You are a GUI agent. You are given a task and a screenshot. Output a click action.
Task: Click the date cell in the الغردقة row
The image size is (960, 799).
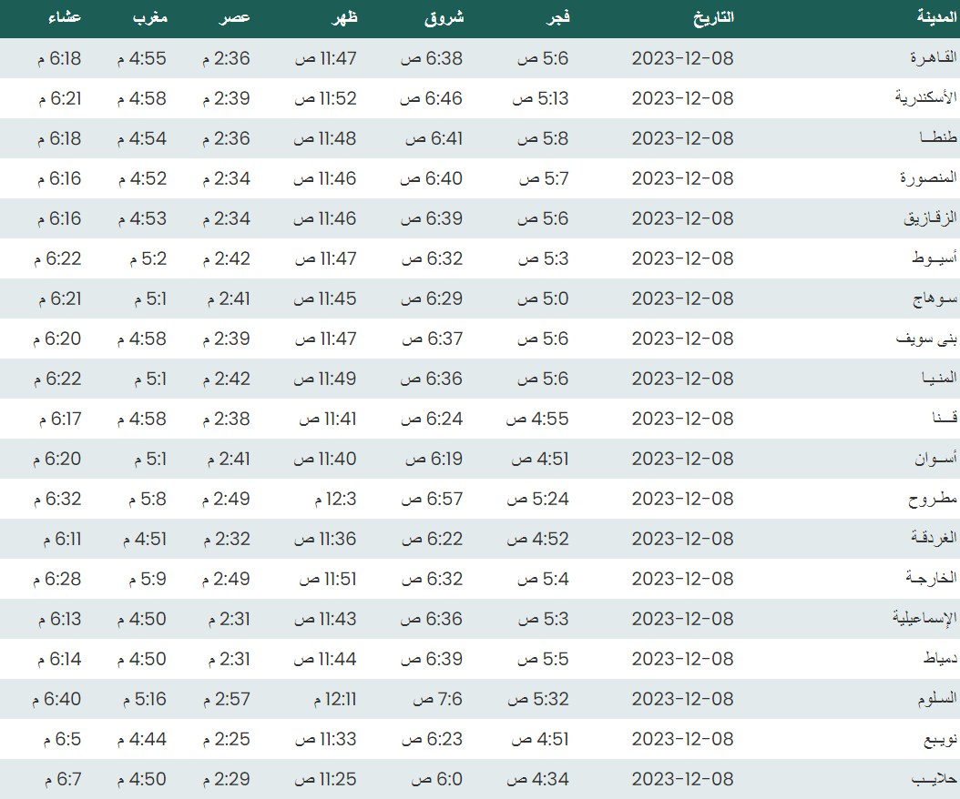tap(682, 539)
